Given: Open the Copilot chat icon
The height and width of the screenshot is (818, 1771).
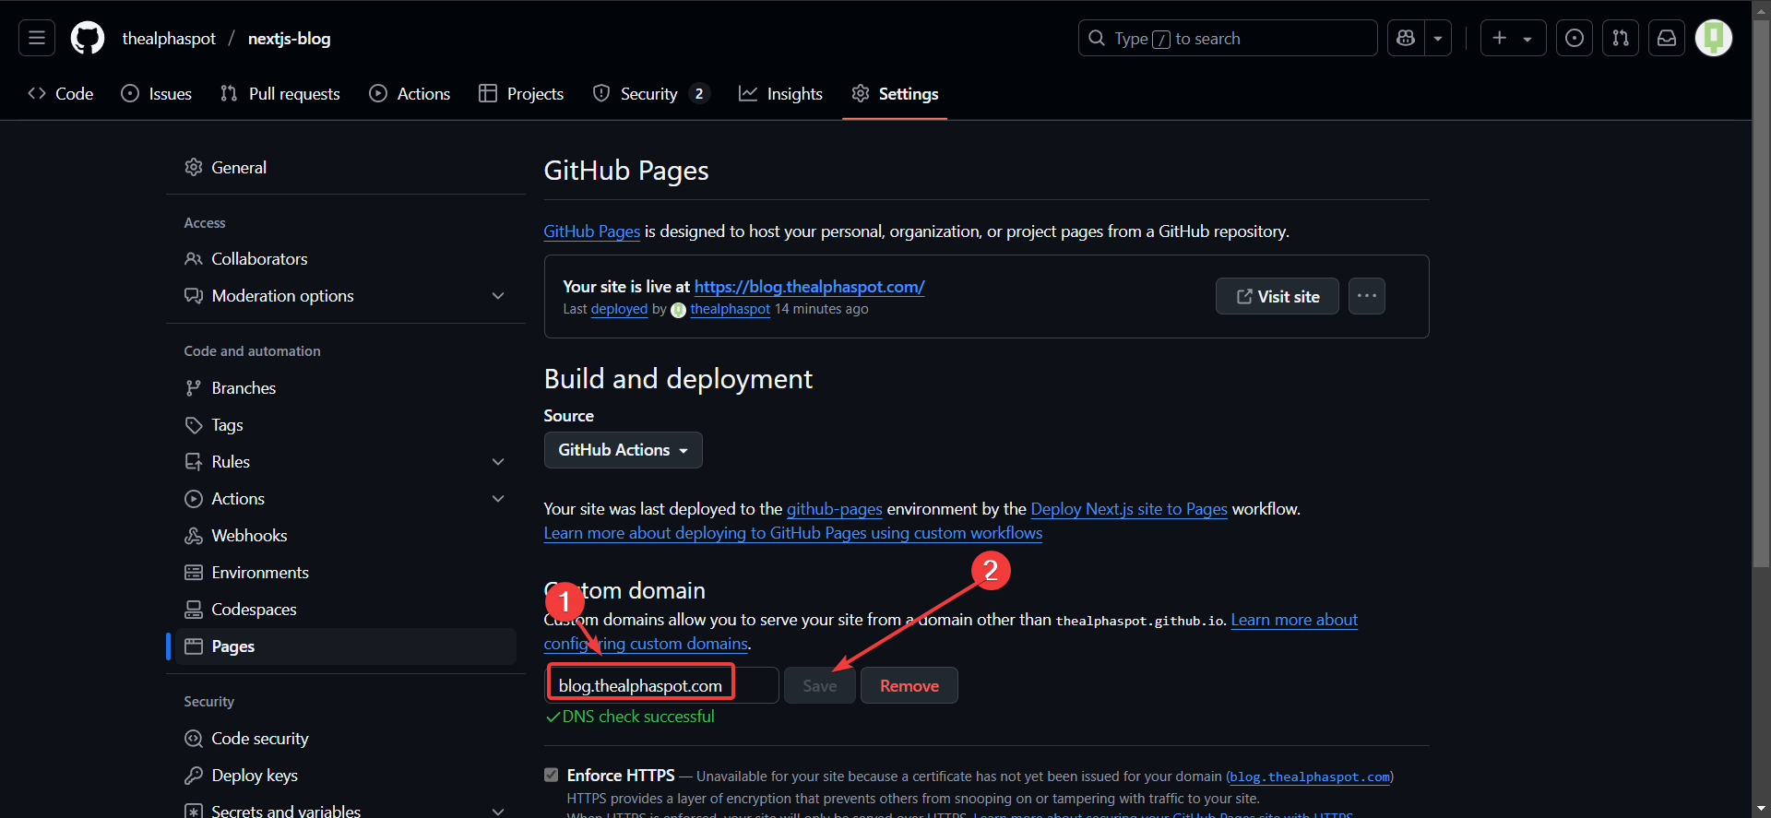Looking at the screenshot, I should coord(1406,38).
